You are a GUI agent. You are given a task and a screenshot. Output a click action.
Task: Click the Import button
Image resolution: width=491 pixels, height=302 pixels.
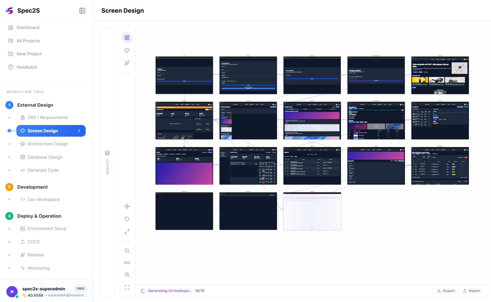(x=472, y=291)
